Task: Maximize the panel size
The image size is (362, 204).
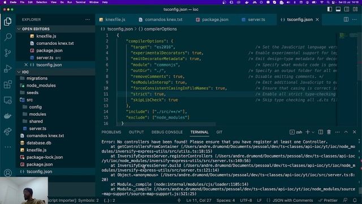Action: tap(346, 132)
